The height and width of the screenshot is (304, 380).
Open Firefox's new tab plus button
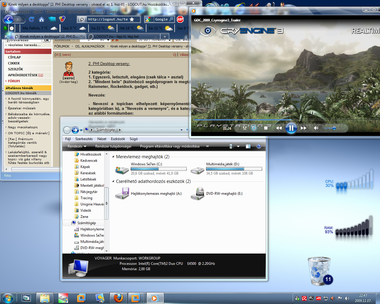tap(164, 37)
